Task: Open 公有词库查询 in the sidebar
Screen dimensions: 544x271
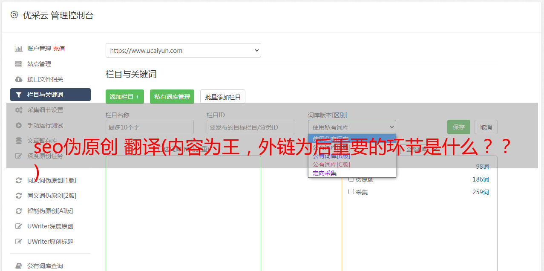Action: pyautogui.click(x=45, y=266)
